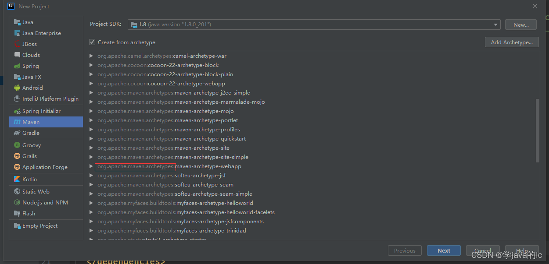Click the Help button
This screenshot has height=264, width=549.
(x=522, y=250)
